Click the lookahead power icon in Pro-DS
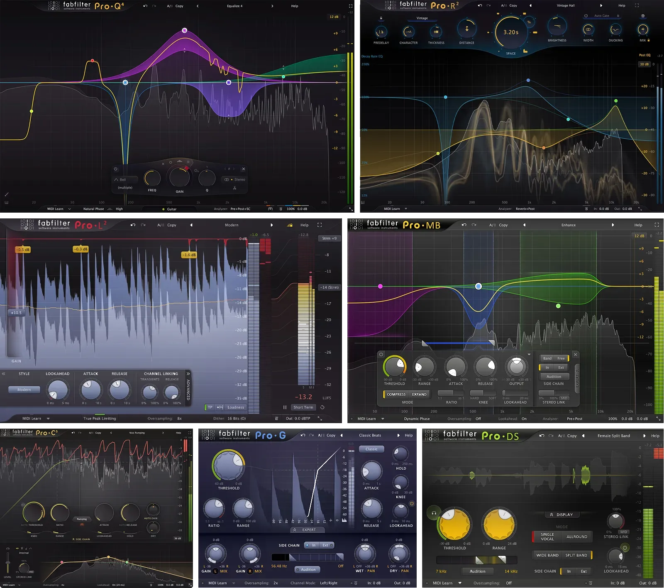The height and width of the screenshot is (588, 664). click(x=625, y=548)
